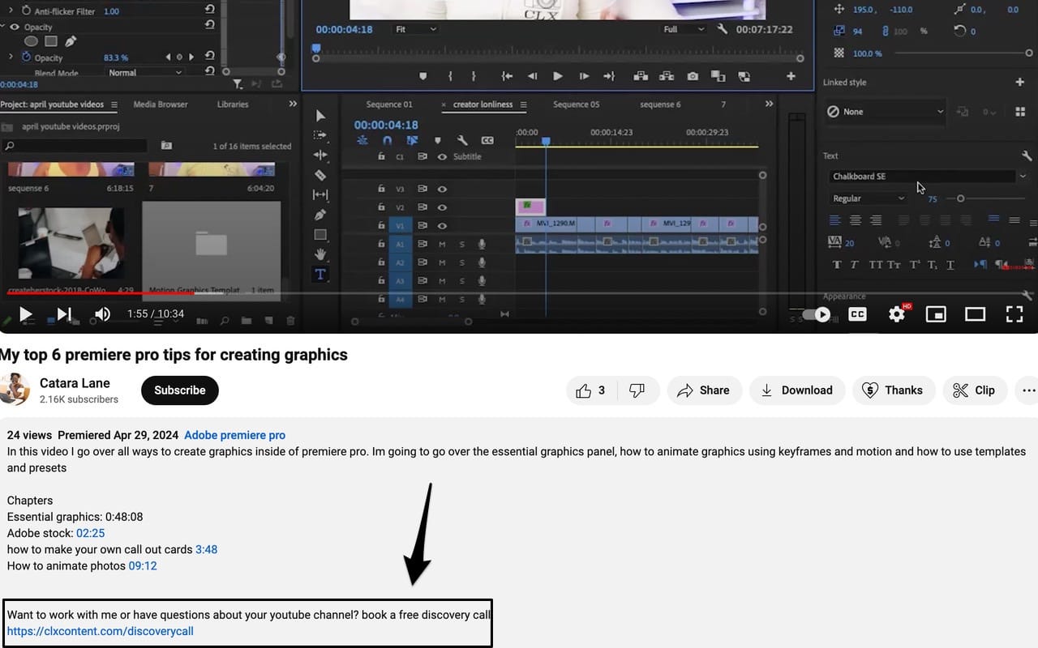The height and width of the screenshot is (648, 1038).
Task: Reset the Opacity property
Action: pyautogui.click(x=210, y=58)
